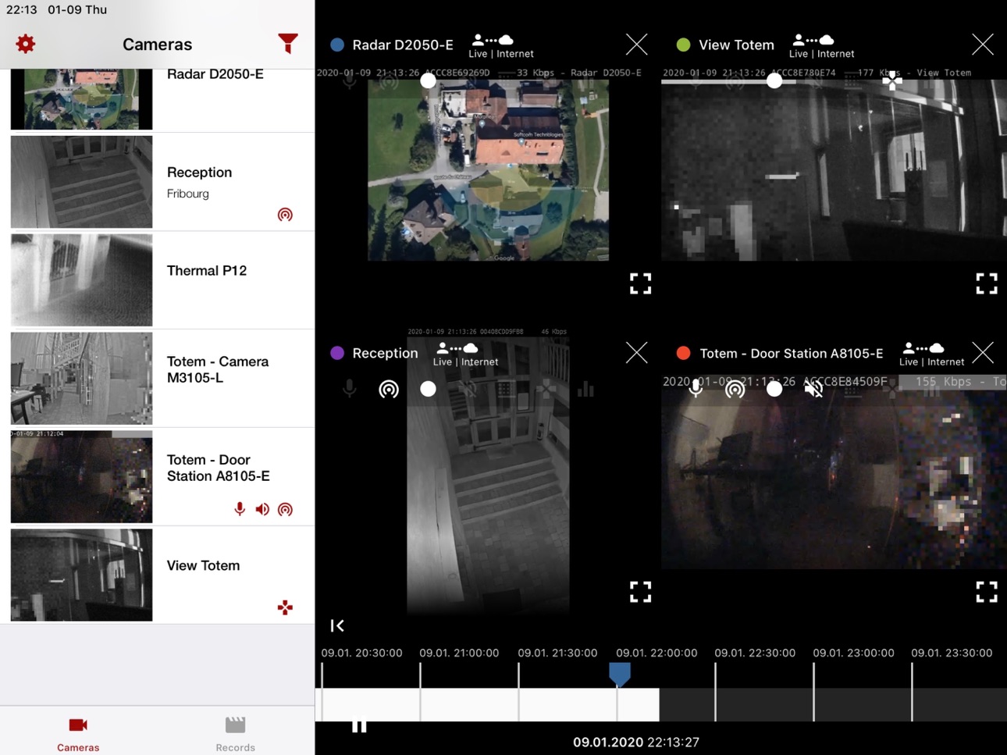Start recording in Reception pane
Viewport: 1007px width, 755px height.
point(428,389)
